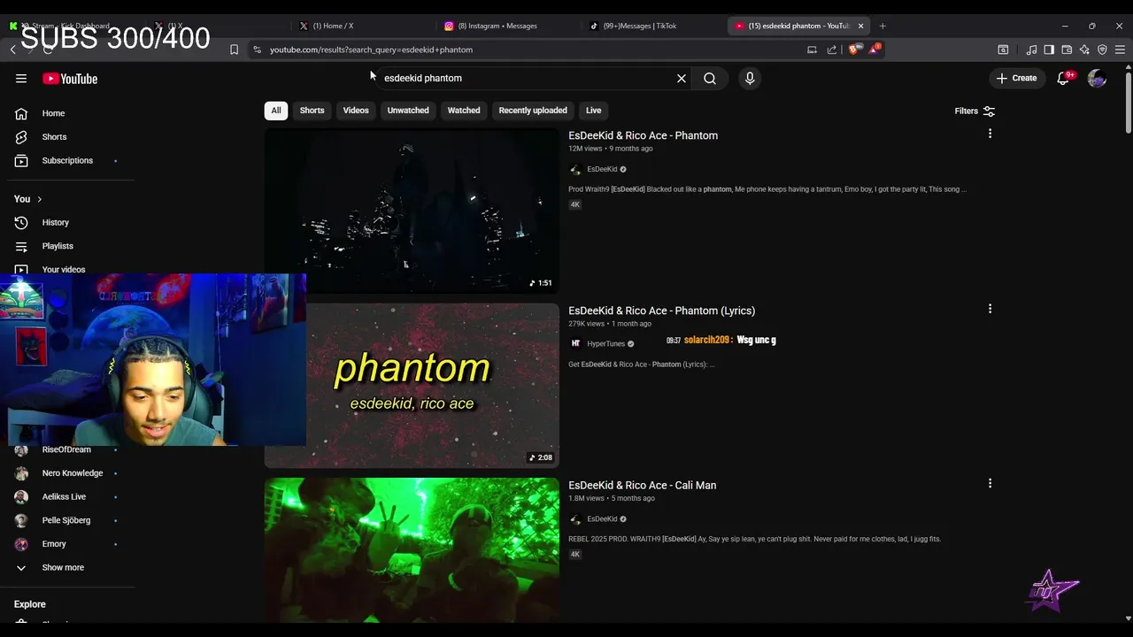The width and height of the screenshot is (1133, 637).
Task: Switch to TikTok Messages tab
Action: point(640,26)
